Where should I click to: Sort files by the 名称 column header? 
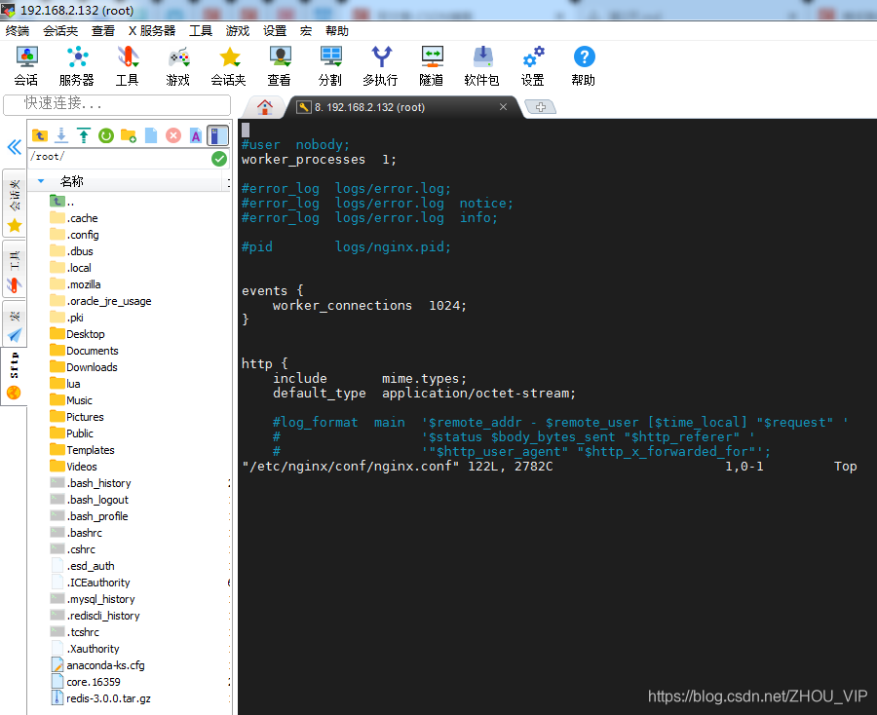72,181
